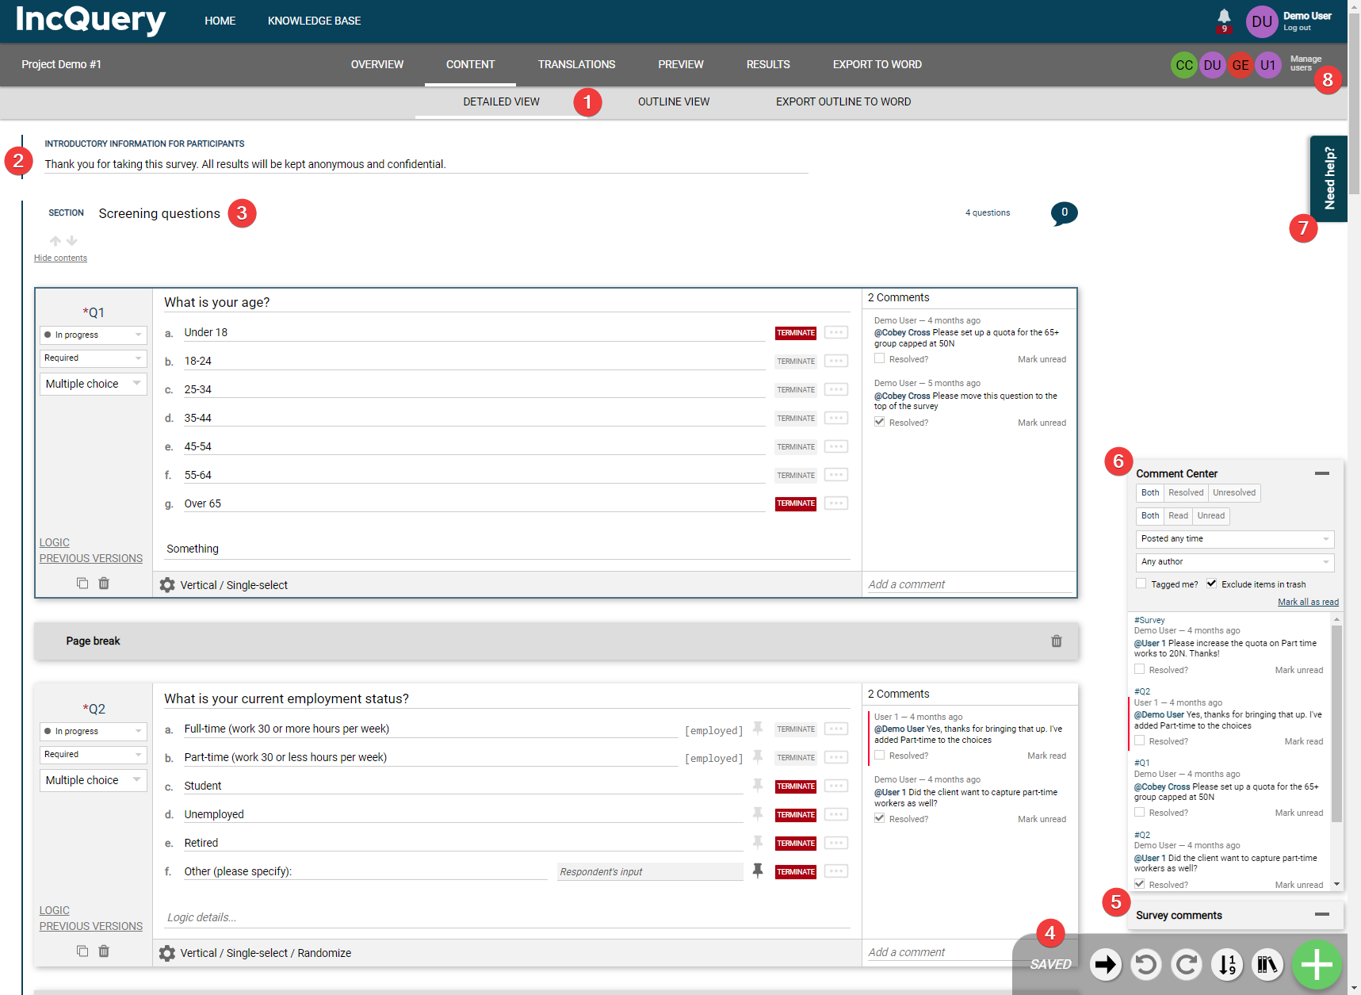Click the renumber questions 1-9 sort icon
Screen dimensions: 1361x995
[x=1226, y=964]
